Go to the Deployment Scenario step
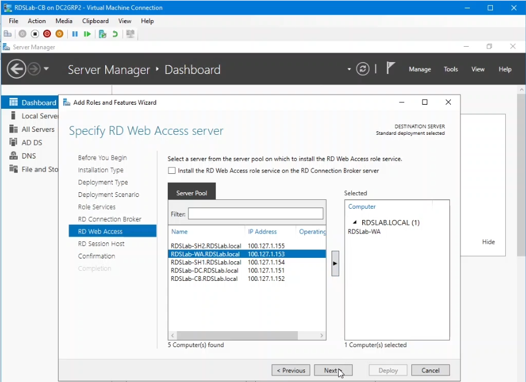Image resolution: width=526 pixels, height=382 pixels. 108,195
